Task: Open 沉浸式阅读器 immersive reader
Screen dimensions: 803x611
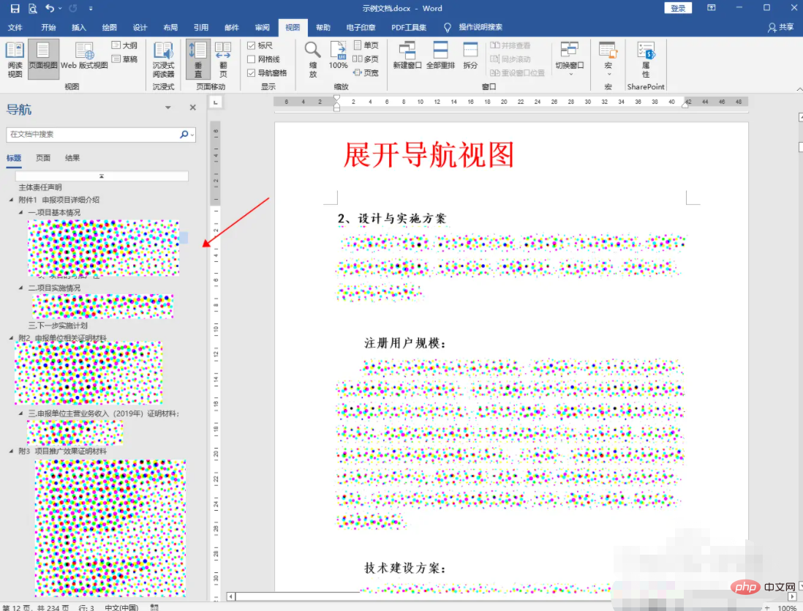Action: click(163, 59)
